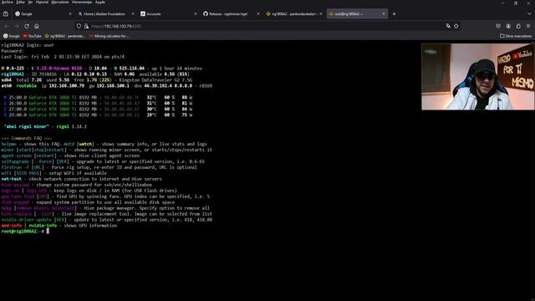
Task: Open the YouTube bookmark
Action: (x=32, y=36)
